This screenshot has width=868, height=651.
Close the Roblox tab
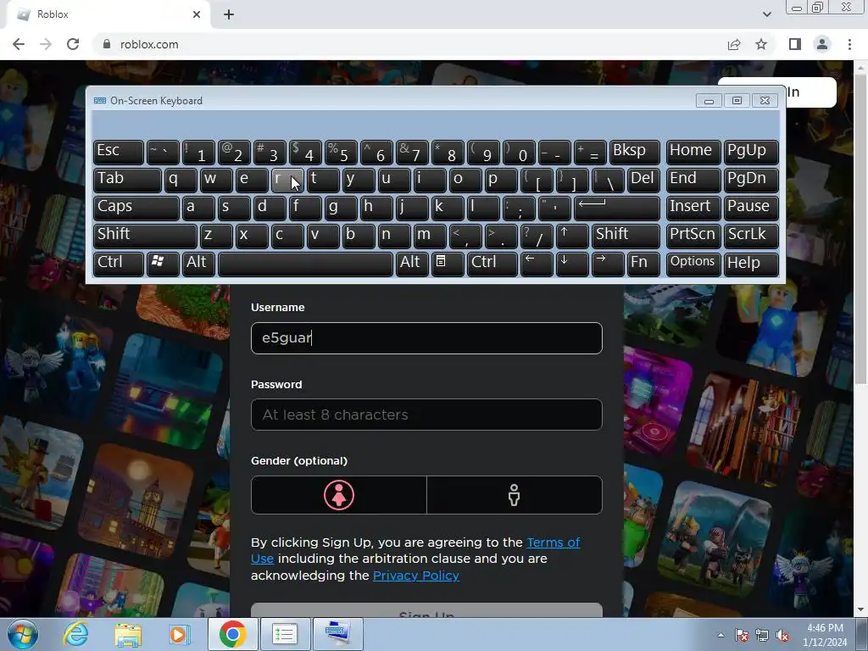197,14
